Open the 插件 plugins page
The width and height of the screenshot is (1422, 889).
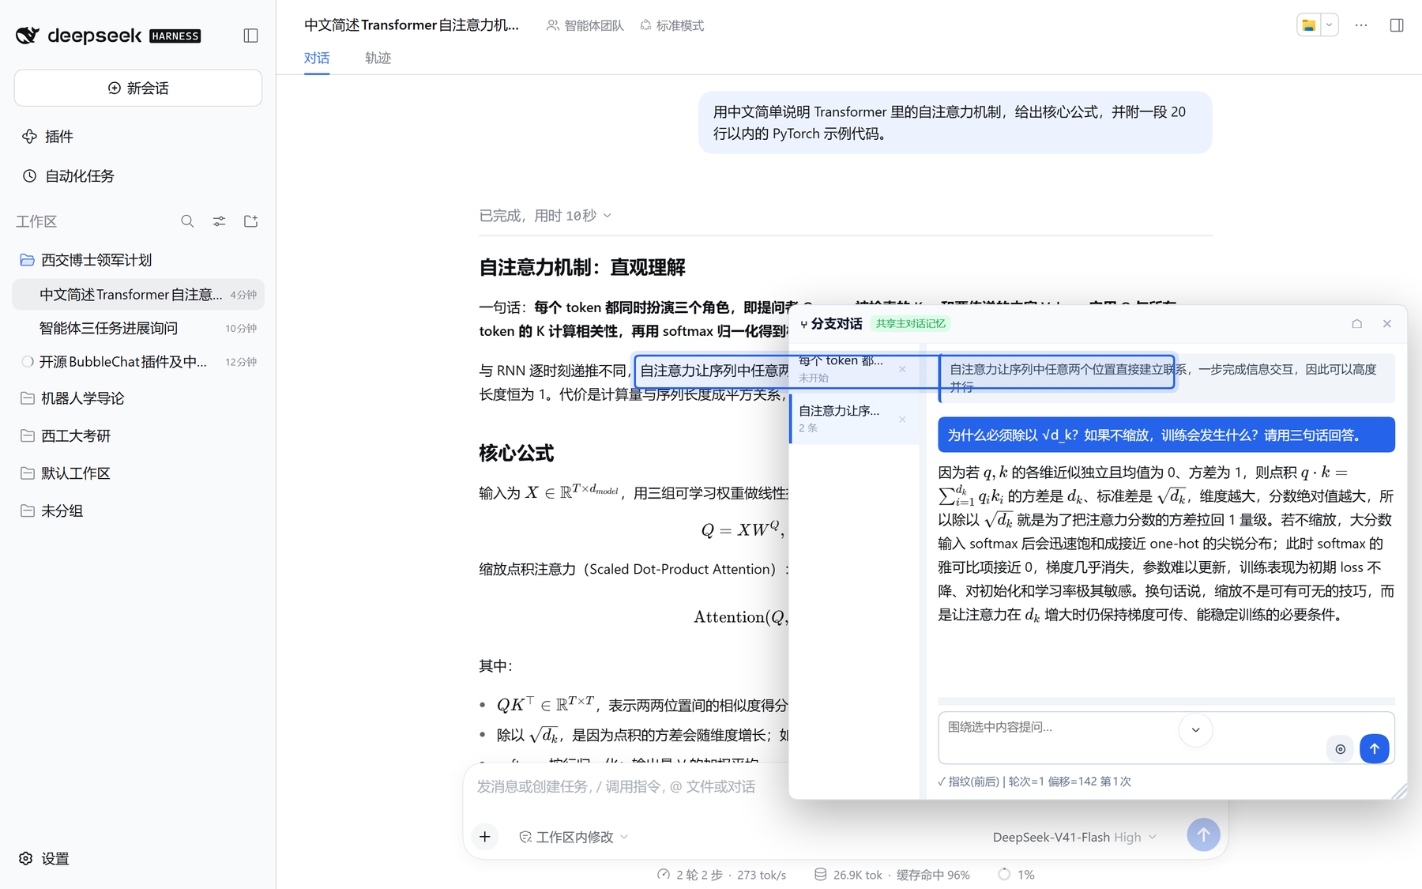[47, 137]
